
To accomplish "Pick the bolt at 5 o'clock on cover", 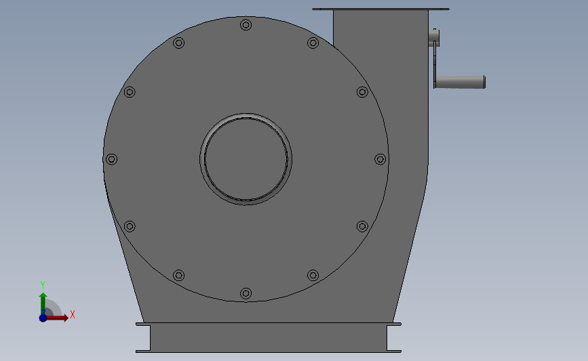I will click(313, 276).
